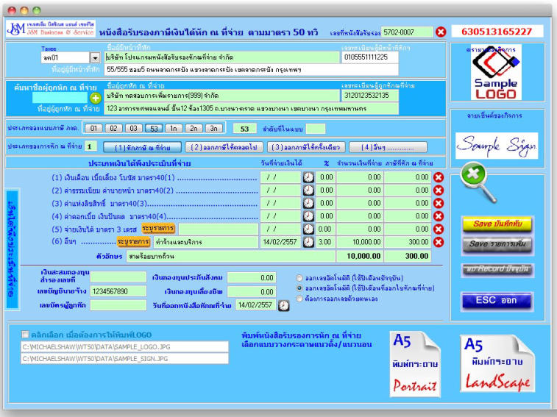Screen dimensions: 557x417
Task: Select auto number using current month radio
Action: [x=299, y=278]
